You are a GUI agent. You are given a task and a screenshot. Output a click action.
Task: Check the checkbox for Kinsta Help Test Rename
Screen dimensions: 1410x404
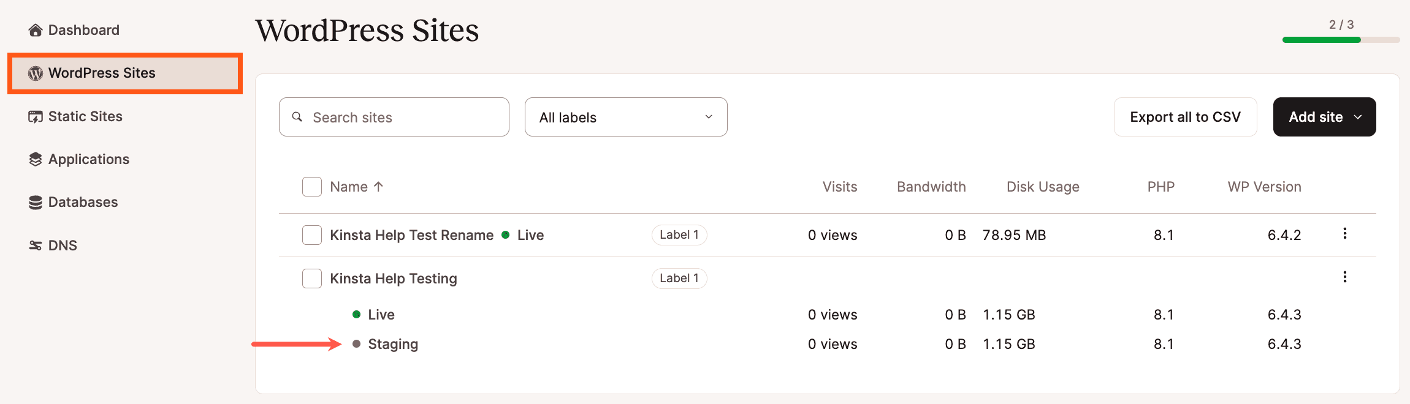coord(312,234)
